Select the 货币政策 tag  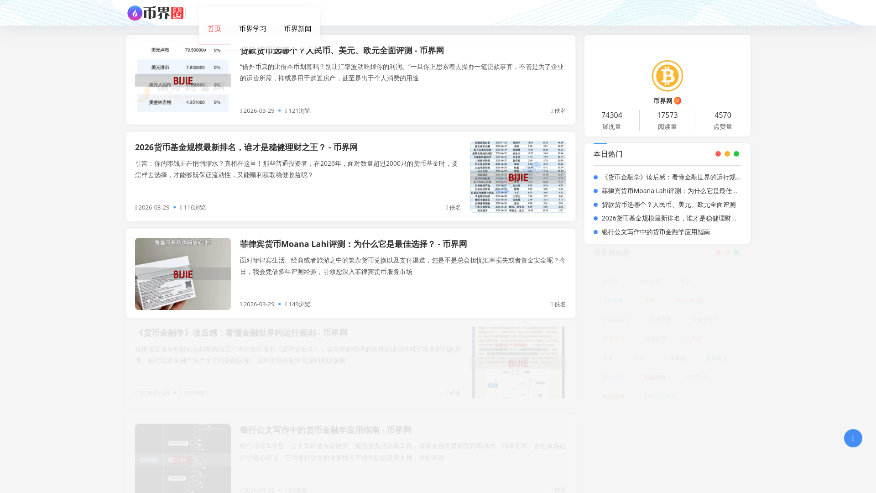(x=650, y=281)
